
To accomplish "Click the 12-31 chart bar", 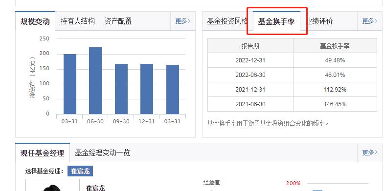I will (x=147, y=89).
